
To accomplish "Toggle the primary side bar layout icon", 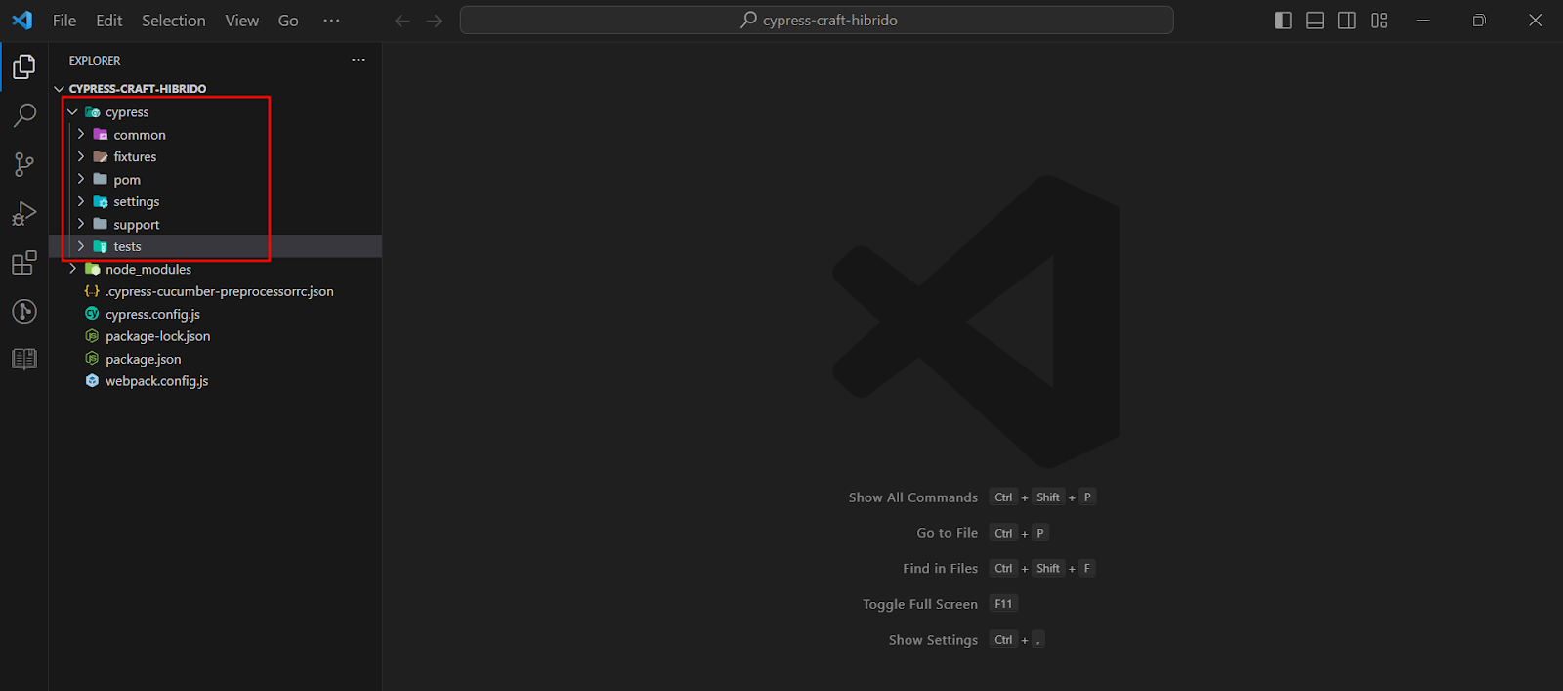I will pyautogui.click(x=1284, y=21).
